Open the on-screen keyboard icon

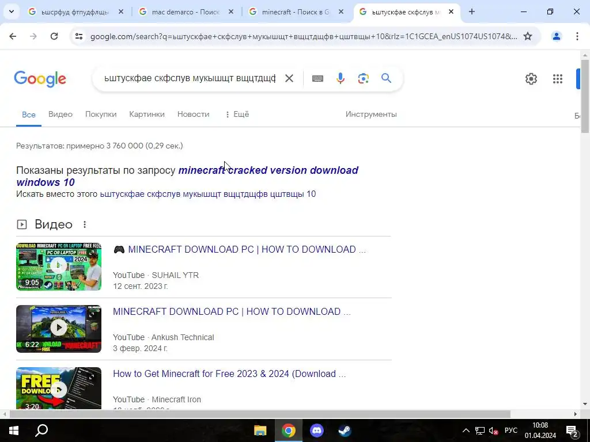click(317, 78)
